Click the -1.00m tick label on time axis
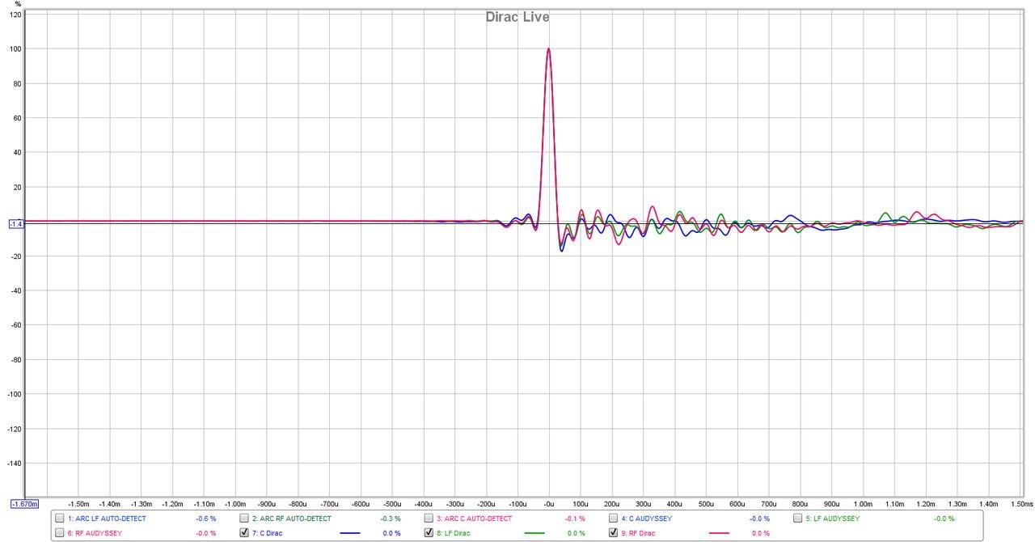The width and height of the screenshot is (1035, 542). pos(234,503)
